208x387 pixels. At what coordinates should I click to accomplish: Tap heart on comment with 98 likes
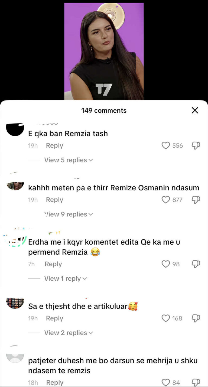tap(166, 264)
